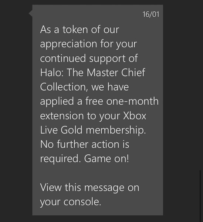
Task: Click the 'No further action is' line
Action: [85, 144]
